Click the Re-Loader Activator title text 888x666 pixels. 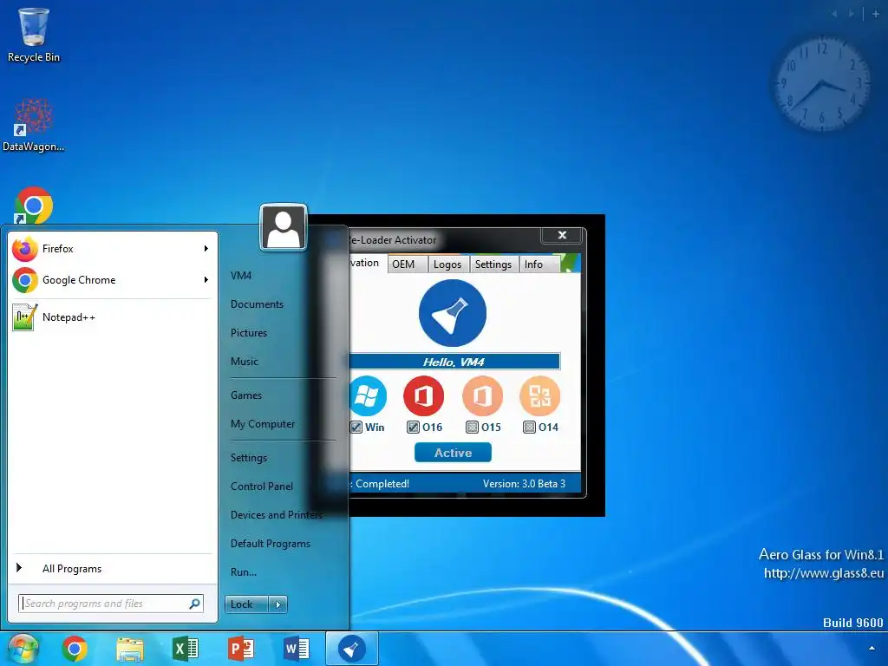(393, 240)
